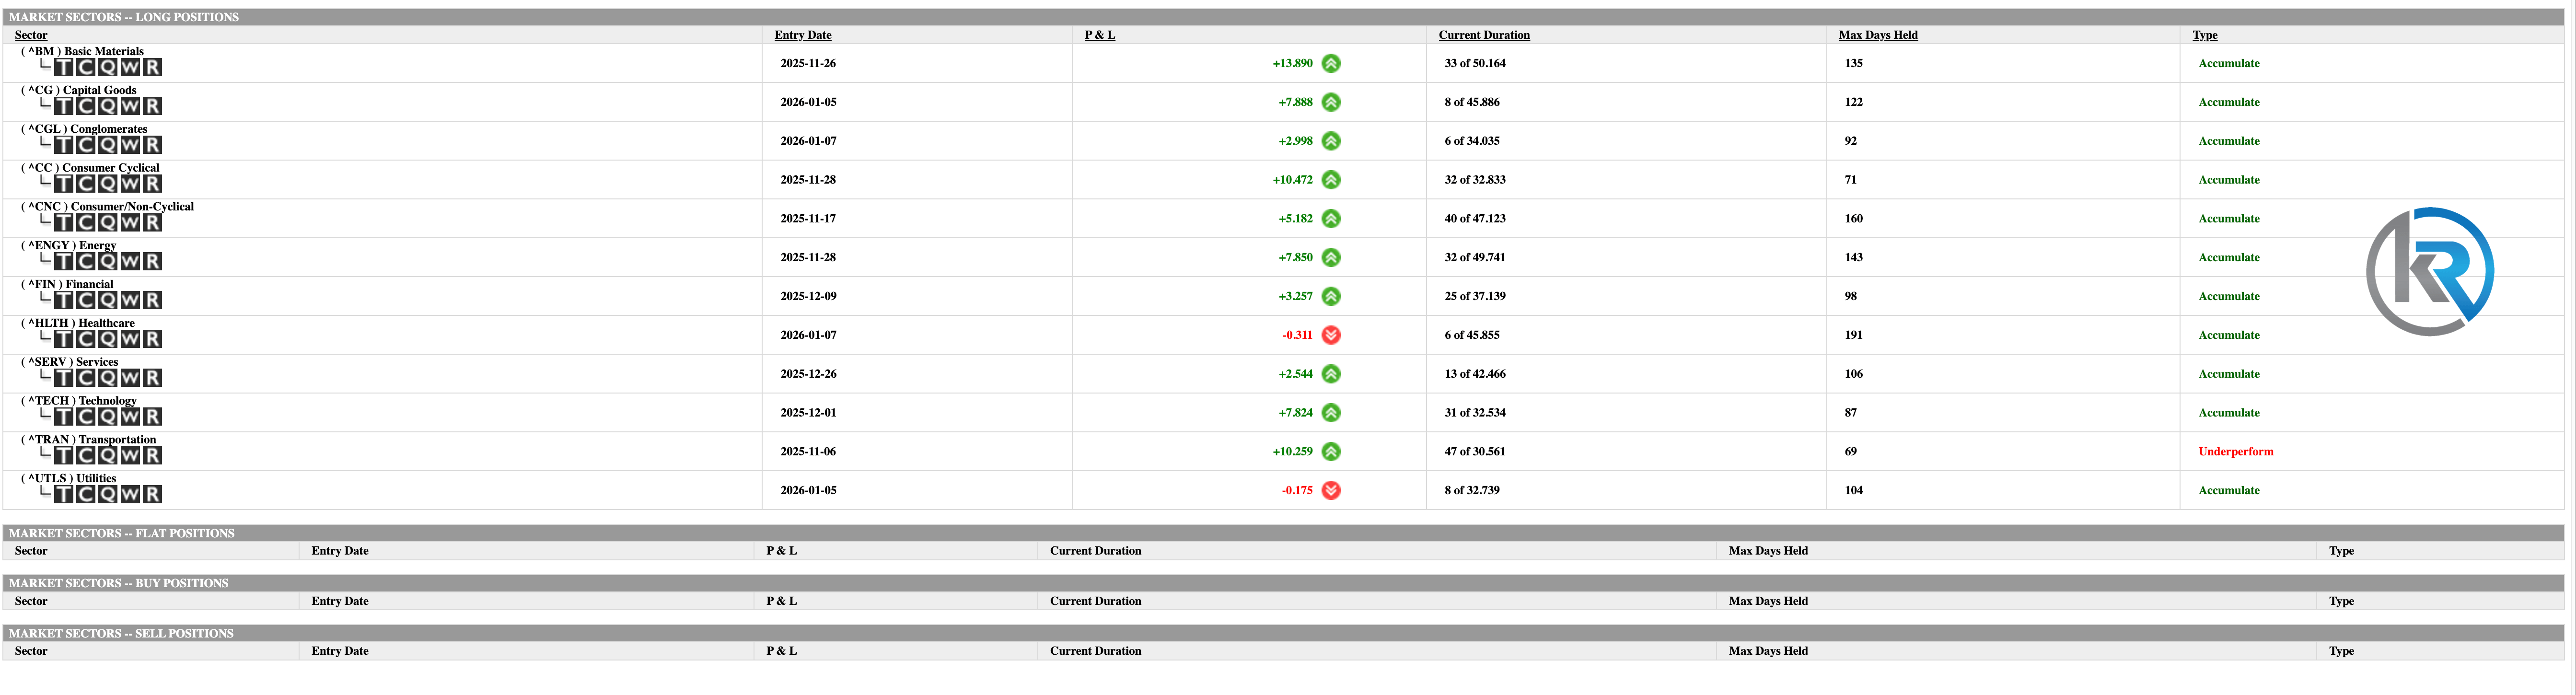Select the Q icon under Technology
This screenshot has height=695, width=2576.
click(x=108, y=417)
